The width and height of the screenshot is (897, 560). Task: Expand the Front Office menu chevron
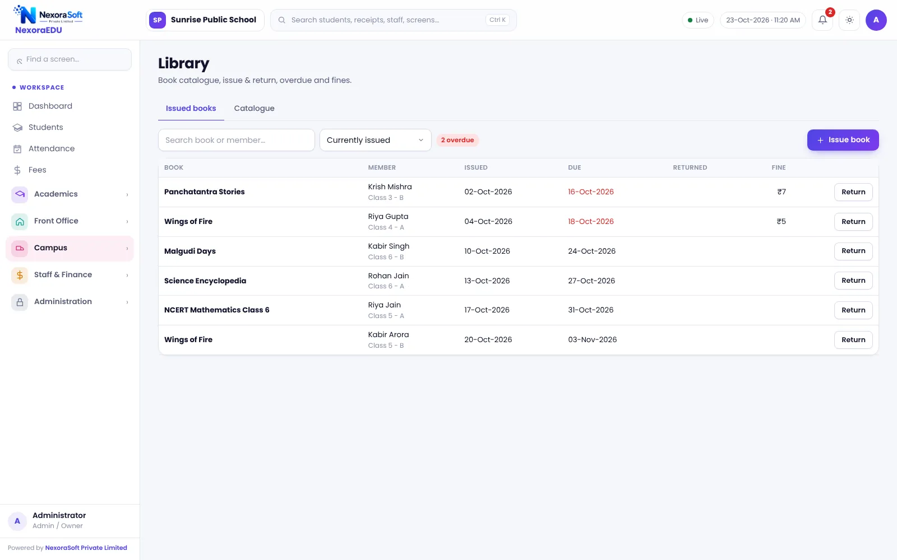[x=127, y=222]
